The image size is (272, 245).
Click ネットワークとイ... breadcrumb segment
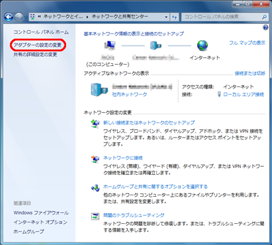(x=63, y=17)
